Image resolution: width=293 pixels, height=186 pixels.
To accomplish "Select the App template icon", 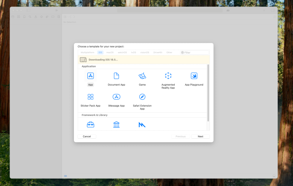I will 90,76.
